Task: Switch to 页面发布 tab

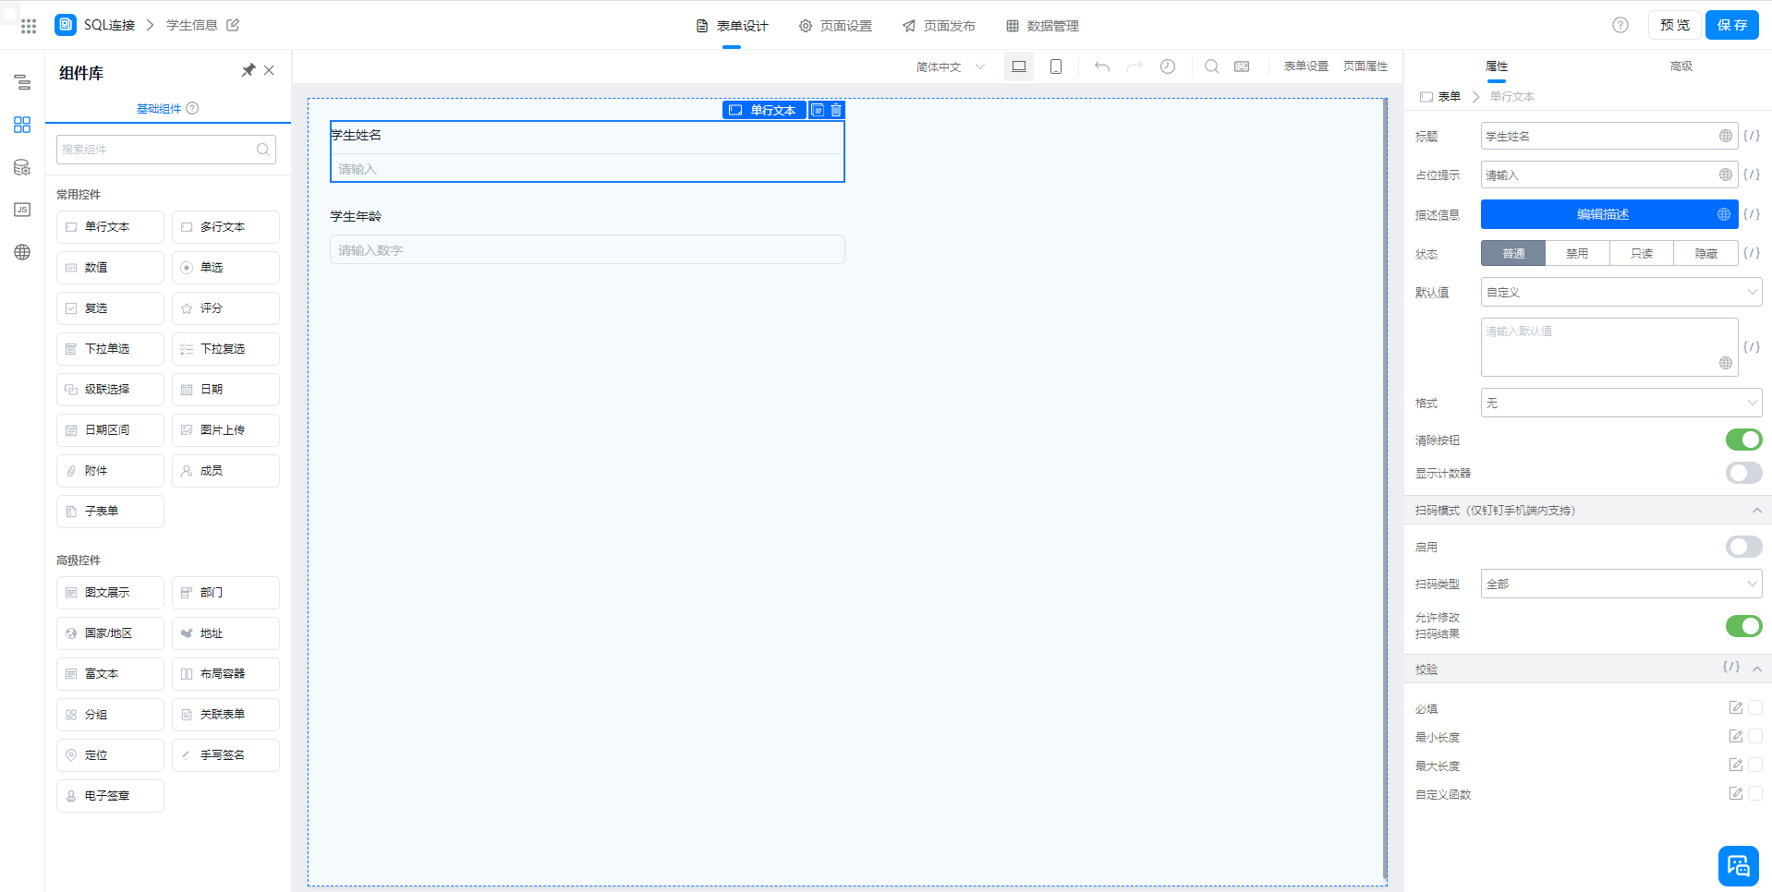Action: click(939, 26)
